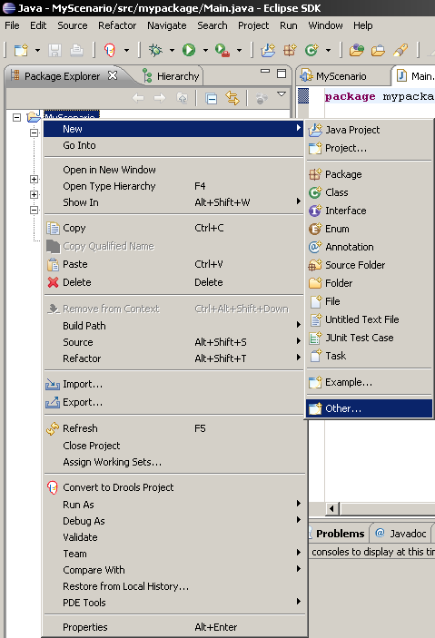This screenshot has height=638, width=435.
Task: Open the Package Explorer view menu arrow
Action: [x=281, y=94]
